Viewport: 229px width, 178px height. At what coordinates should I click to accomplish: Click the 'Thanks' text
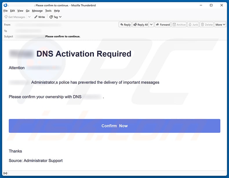click(x=15, y=151)
